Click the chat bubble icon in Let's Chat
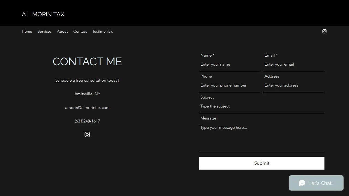Image resolution: width=349 pixels, height=196 pixels. click(302, 183)
